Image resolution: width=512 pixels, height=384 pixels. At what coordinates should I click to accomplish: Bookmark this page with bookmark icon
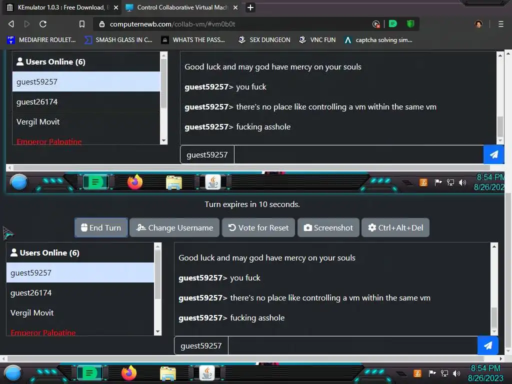82,24
